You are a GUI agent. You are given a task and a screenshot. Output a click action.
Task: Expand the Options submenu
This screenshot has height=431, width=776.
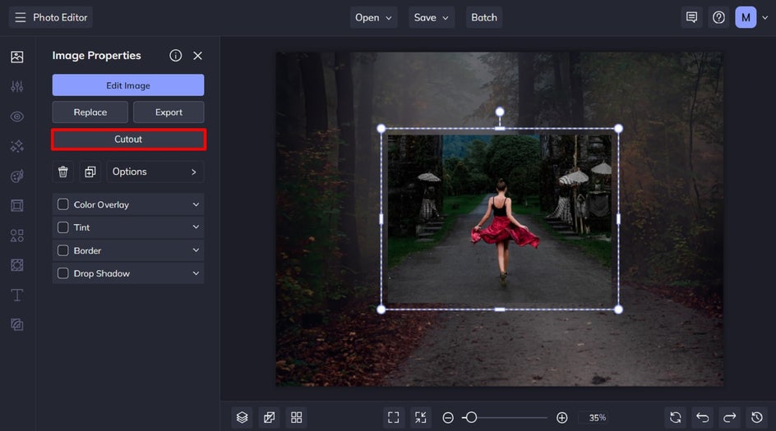point(155,172)
